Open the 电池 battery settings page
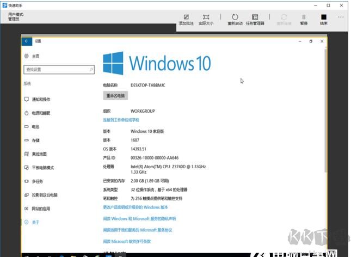Image resolution: width=351 pixels, height=257 pixels. pos(32,127)
